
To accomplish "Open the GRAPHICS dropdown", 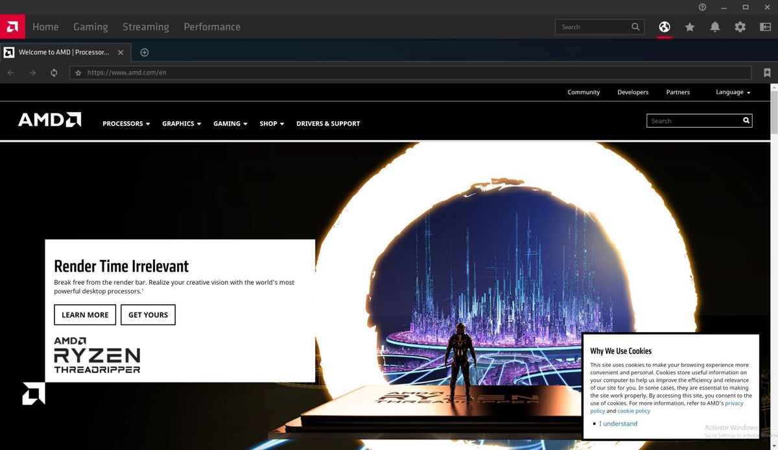I will click(x=181, y=123).
